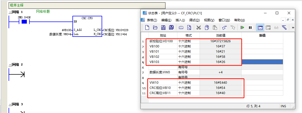Restore the inner child document window

[x=288, y=20]
